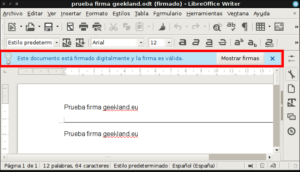The width and height of the screenshot is (300, 172).
Task: Toggle italic formatting
Action: [196, 42]
